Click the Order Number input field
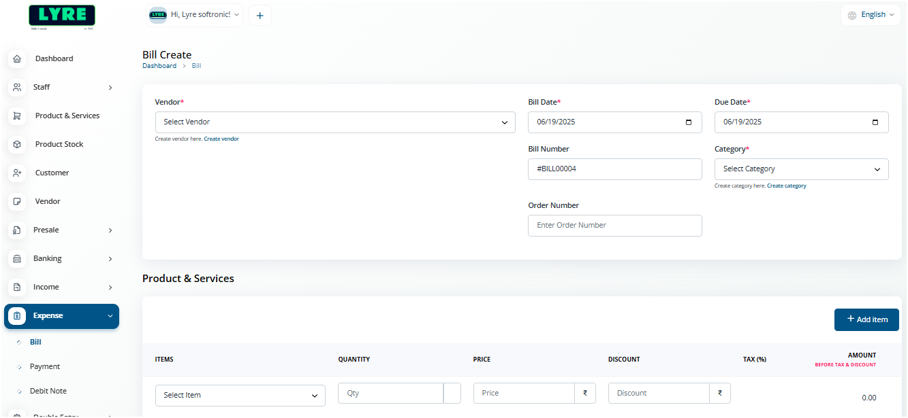908x418 pixels. (x=614, y=226)
